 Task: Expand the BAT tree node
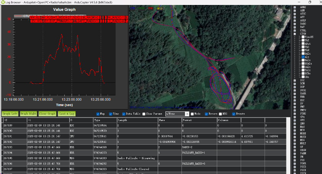pyautogui.click(x=295, y=27)
